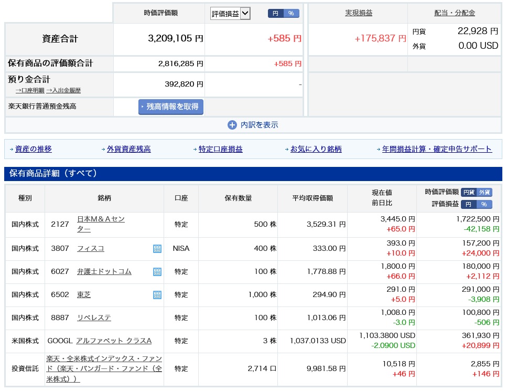Switch top summary profit display to percent
This screenshot has height=391, width=506.
[291, 13]
